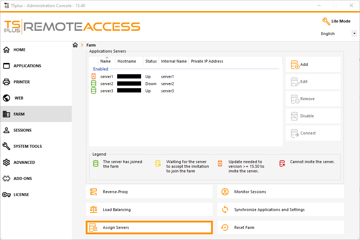Navigate using the Farm breadcrumb
The height and width of the screenshot is (240, 360).
click(91, 45)
